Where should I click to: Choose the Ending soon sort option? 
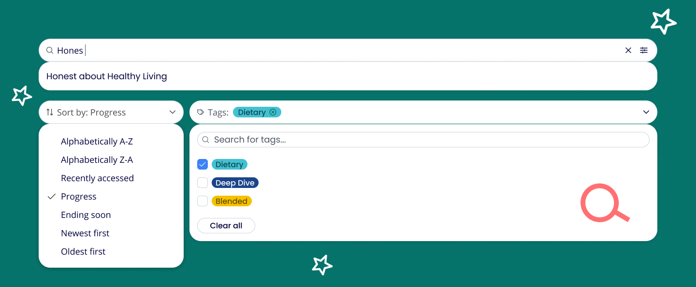click(86, 215)
